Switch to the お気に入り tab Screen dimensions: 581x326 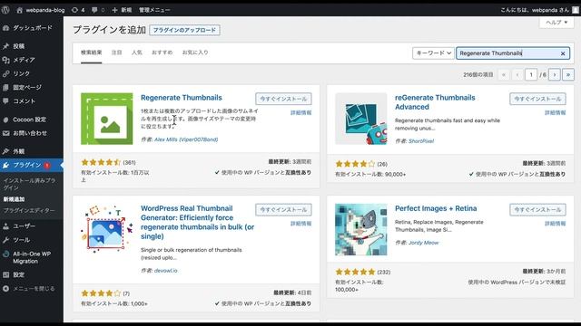click(x=195, y=53)
